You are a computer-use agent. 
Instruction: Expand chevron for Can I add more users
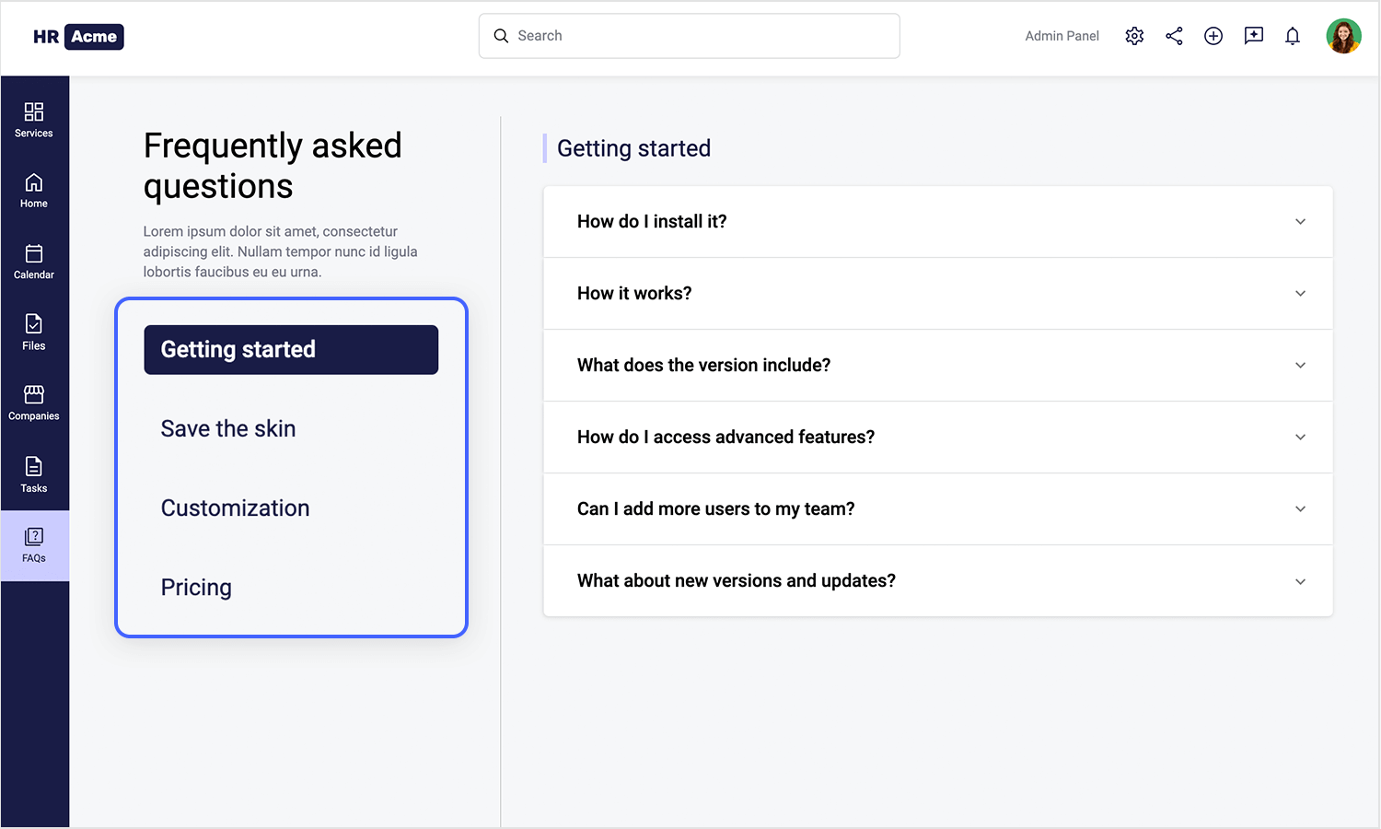coord(1300,509)
